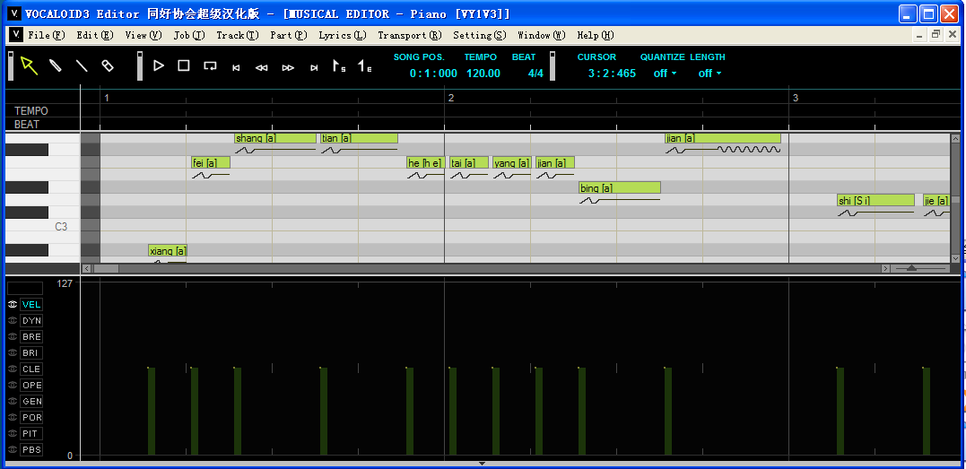Screen dimensions: 966x469
Task: Select the PBS control parameter
Action: pyautogui.click(x=31, y=449)
